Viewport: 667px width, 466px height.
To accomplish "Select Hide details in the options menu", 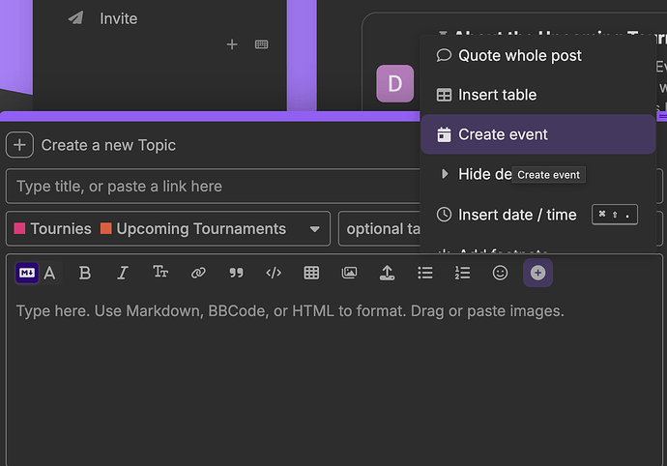I will (474, 174).
